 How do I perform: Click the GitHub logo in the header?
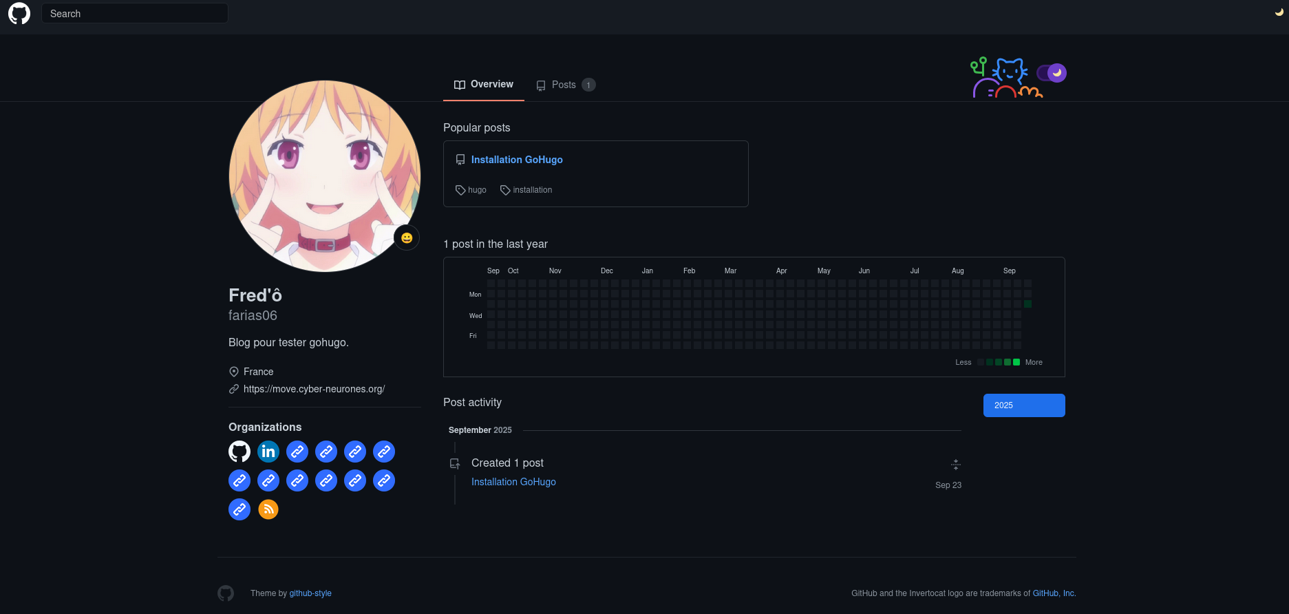click(19, 14)
